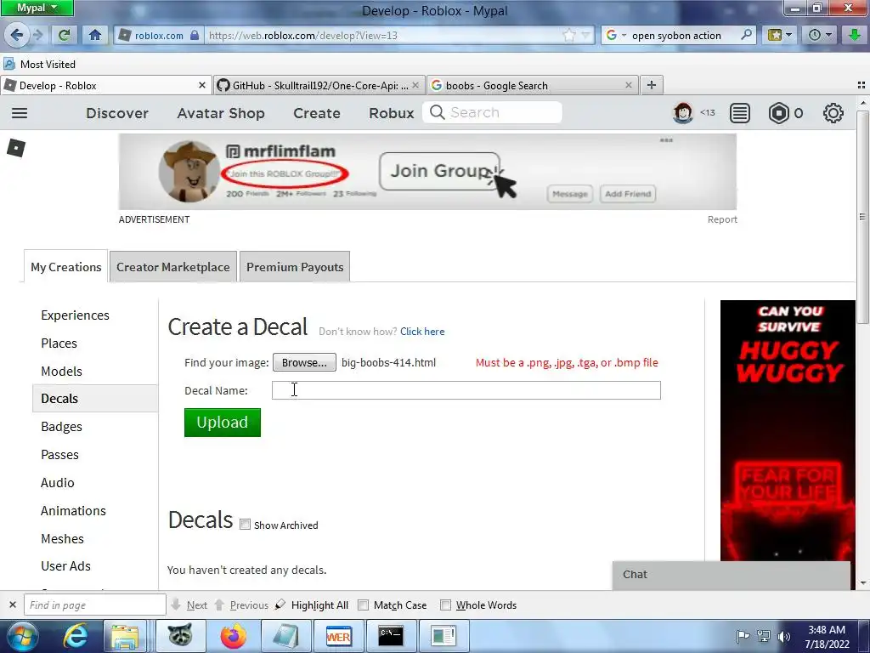870x653 pixels.
Task: Select Models in the sidebar
Action: pos(61,371)
